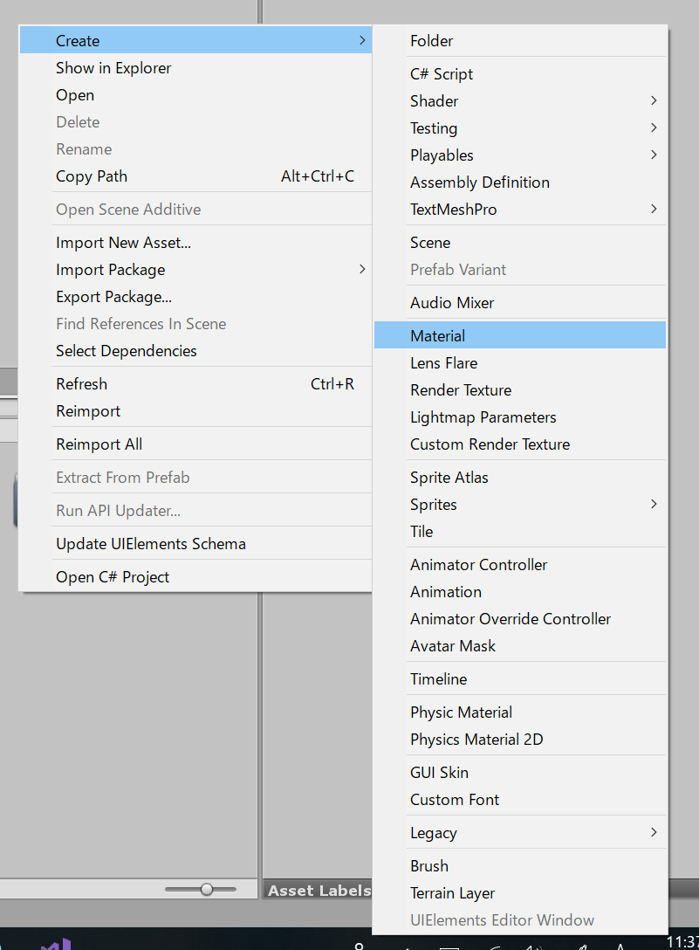Choose Reimport All
Screen dimensions: 699x950
point(99,444)
